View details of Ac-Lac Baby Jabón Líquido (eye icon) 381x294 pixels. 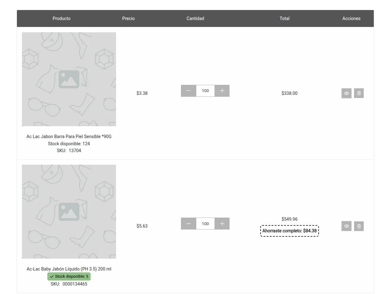point(347,226)
